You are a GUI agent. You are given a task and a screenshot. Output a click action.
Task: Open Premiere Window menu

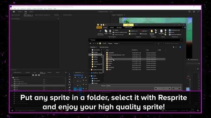pos(50,9)
